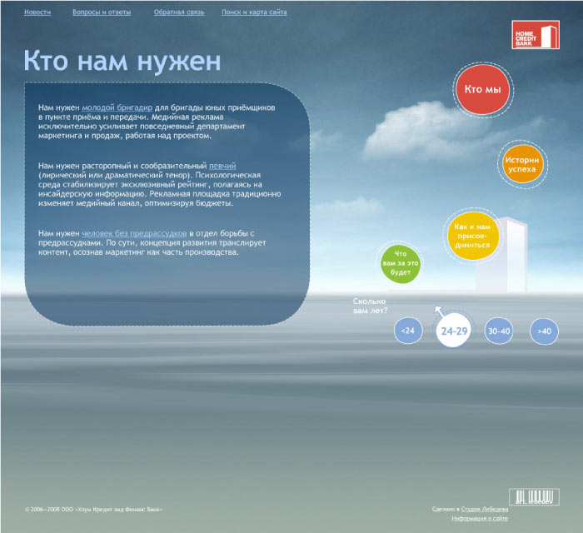
Task: Open the 'певчий' vacancy link
Action: (222, 167)
